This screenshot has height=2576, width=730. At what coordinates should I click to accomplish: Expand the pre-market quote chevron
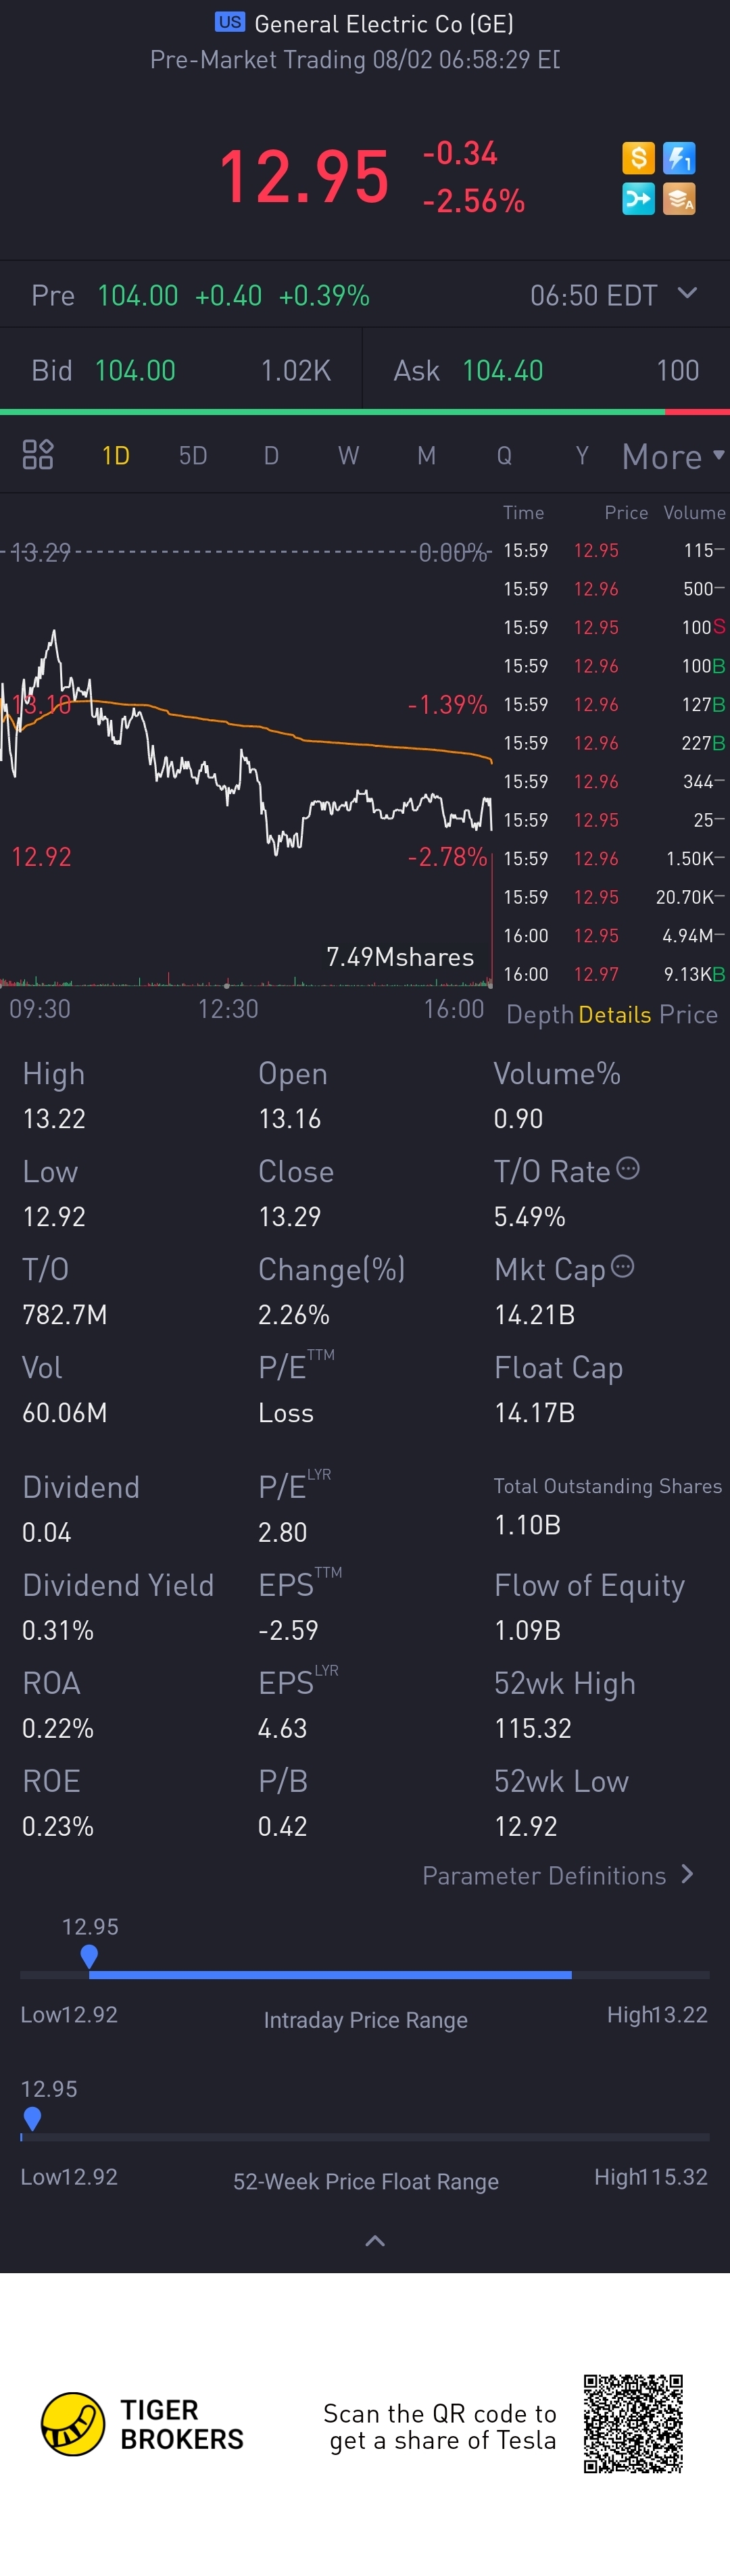coord(687,293)
